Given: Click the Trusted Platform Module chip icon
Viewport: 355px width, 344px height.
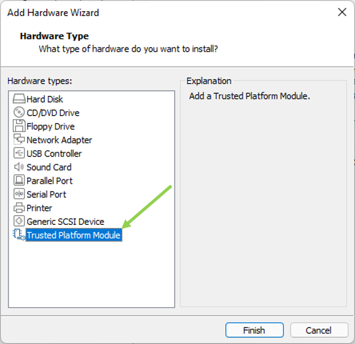Looking at the screenshot, I should click(19, 235).
